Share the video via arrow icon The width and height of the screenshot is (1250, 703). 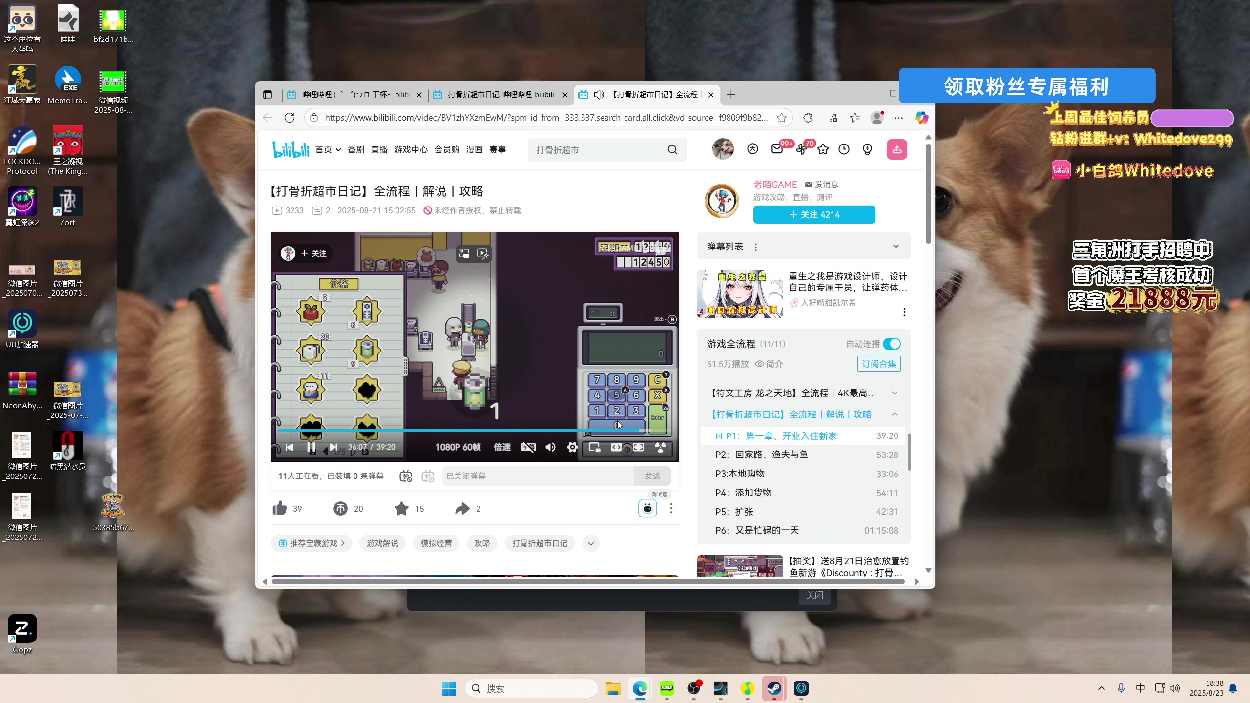[x=462, y=509]
